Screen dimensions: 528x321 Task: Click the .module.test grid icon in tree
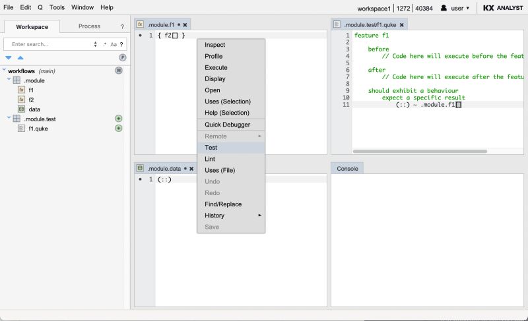pos(16,119)
